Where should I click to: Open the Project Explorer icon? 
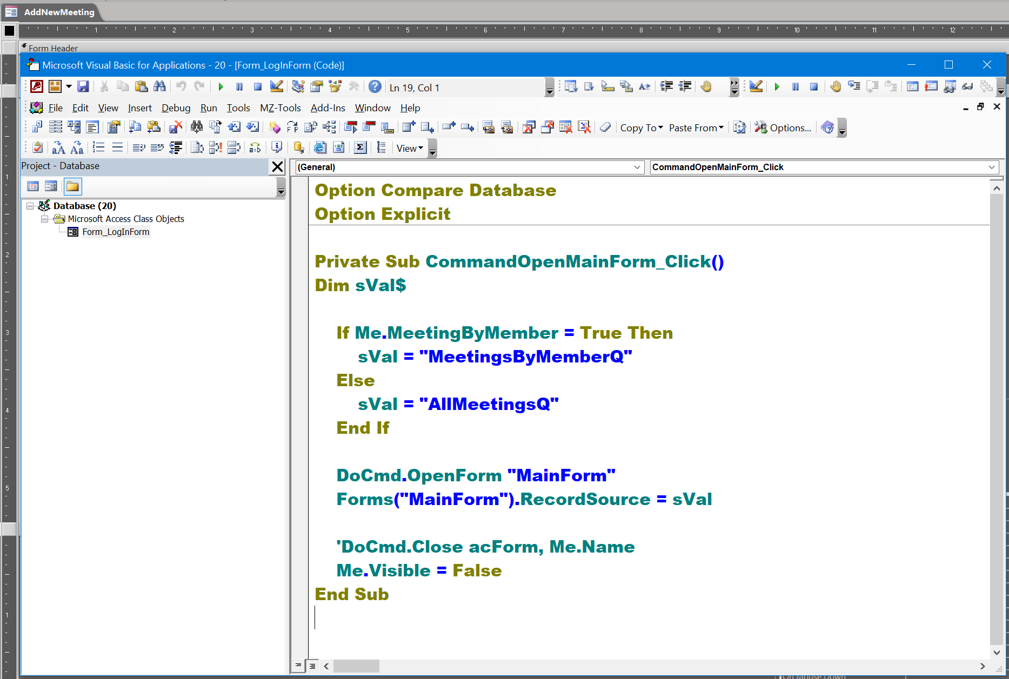click(x=298, y=86)
